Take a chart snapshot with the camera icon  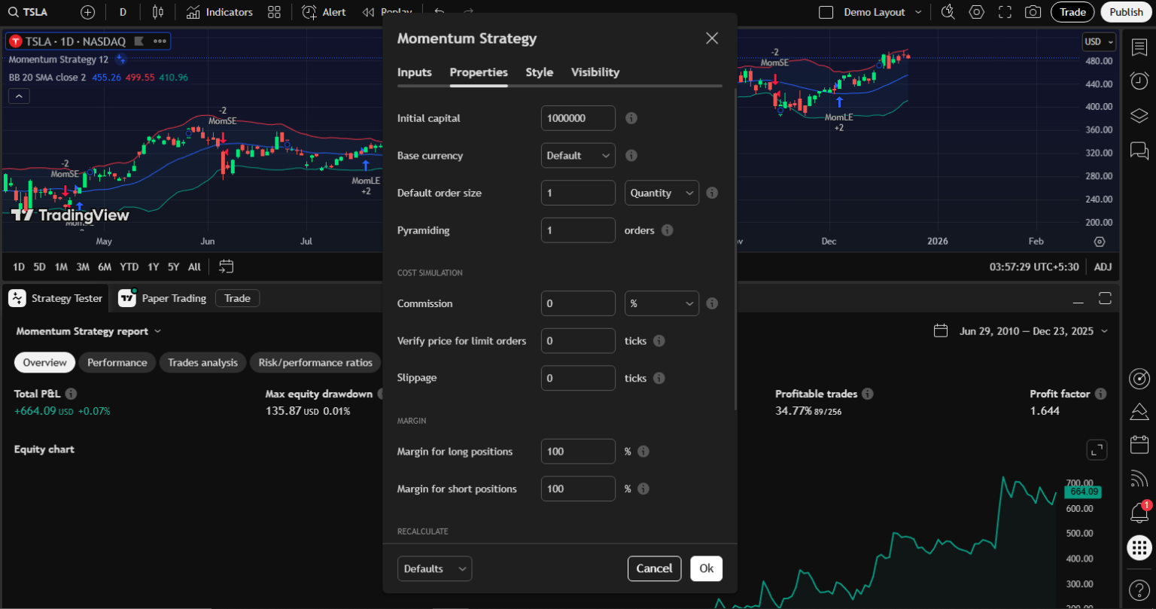coord(1033,12)
